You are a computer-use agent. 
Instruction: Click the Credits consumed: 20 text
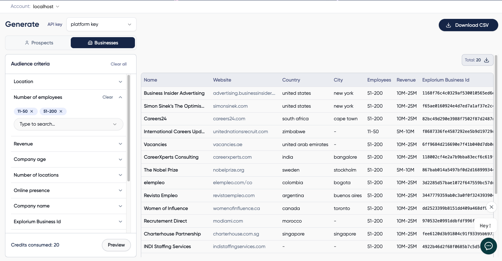pyautogui.click(x=35, y=245)
